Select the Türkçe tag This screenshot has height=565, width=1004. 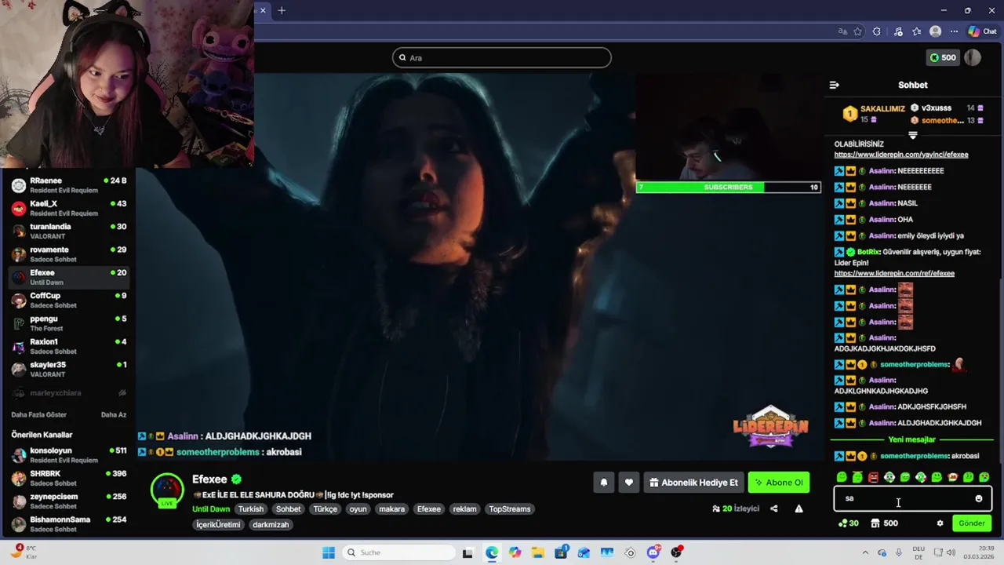pos(325,509)
